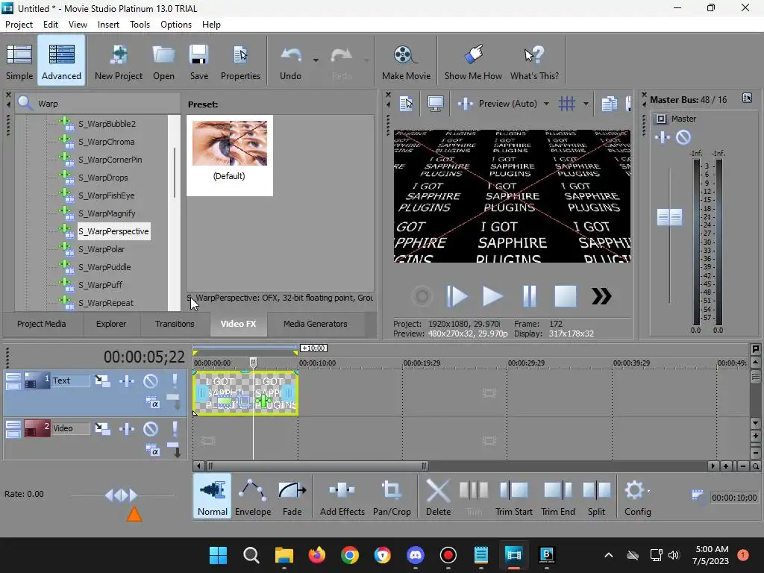764x573 pixels.
Task: Play the preview
Action: (492, 296)
